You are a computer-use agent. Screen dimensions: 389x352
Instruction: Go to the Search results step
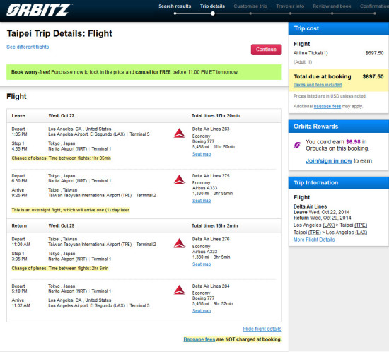click(175, 6)
